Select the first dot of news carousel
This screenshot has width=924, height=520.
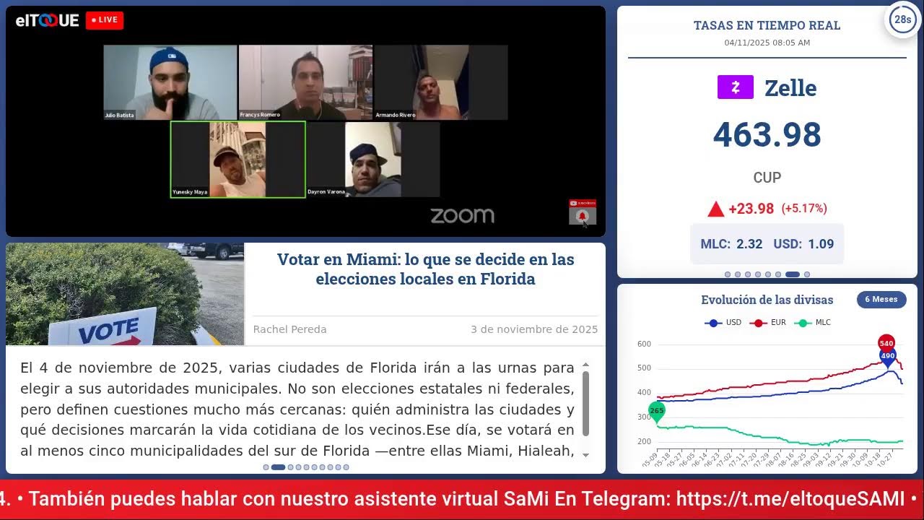click(x=266, y=467)
